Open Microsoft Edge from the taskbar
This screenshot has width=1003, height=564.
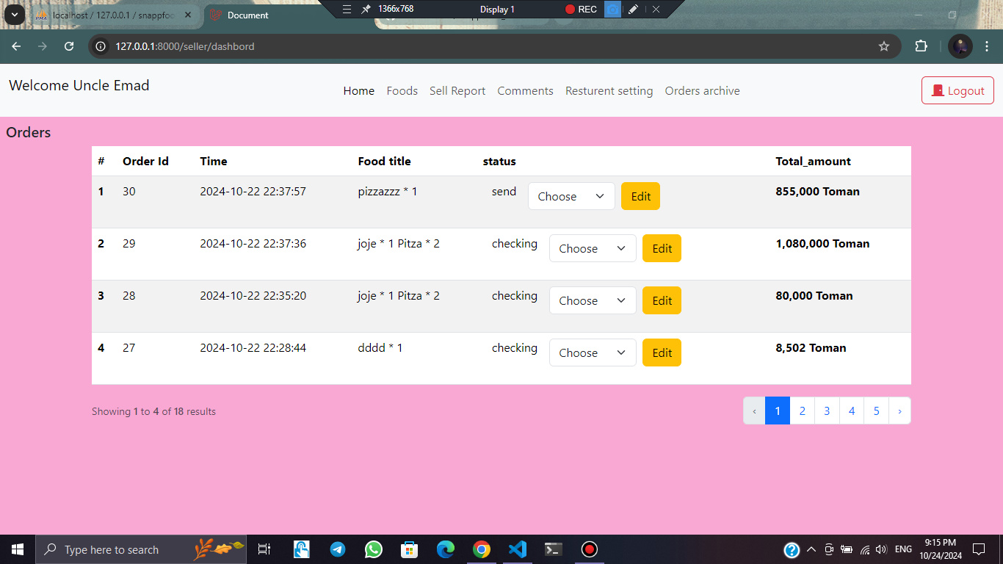pos(446,549)
